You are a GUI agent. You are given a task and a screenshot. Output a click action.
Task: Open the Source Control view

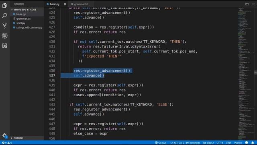pyautogui.click(x=4, y=25)
